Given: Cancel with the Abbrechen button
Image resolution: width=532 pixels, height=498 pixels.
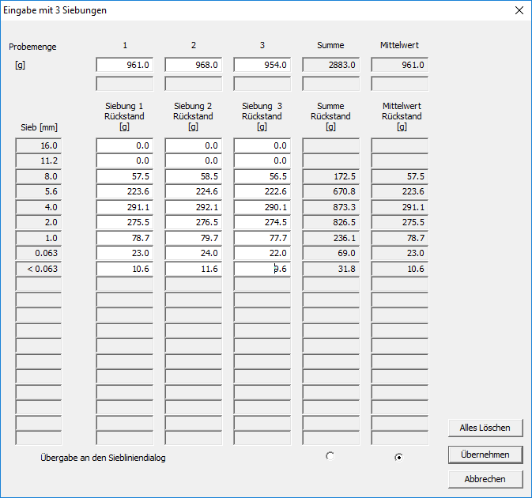Looking at the screenshot, I should click(485, 479).
